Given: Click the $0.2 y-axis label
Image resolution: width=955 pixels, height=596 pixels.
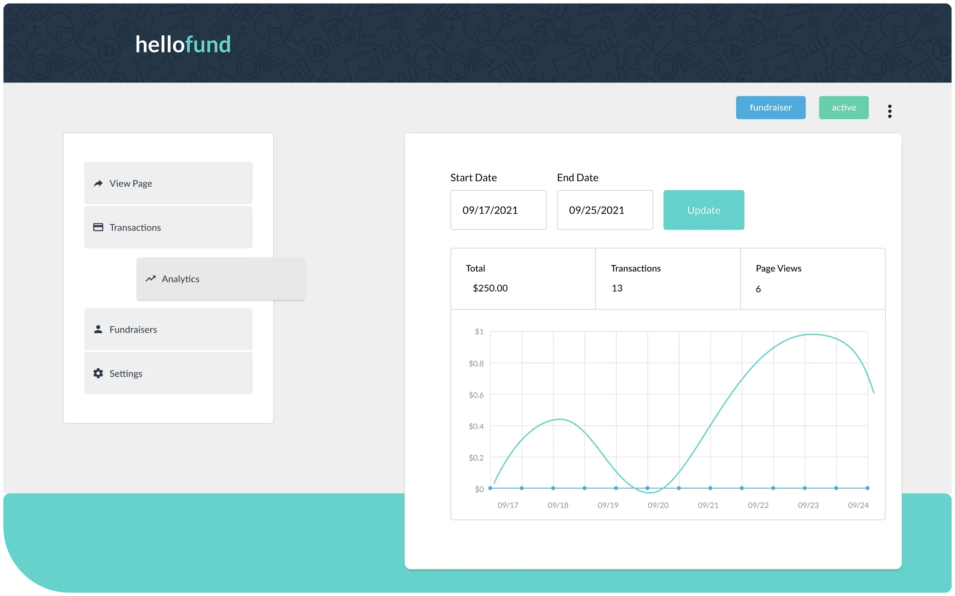Looking at the screenshot, I should click(x=476, y=457).
